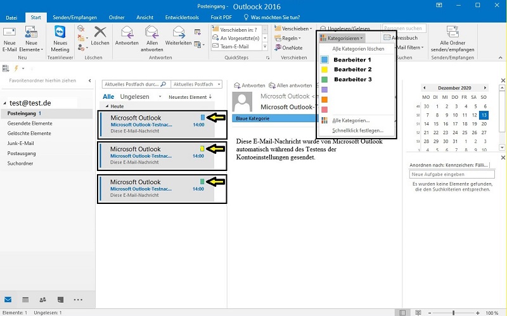Open People view in navigation bar
The image size is (507, 316).
(x=42, y=300)
